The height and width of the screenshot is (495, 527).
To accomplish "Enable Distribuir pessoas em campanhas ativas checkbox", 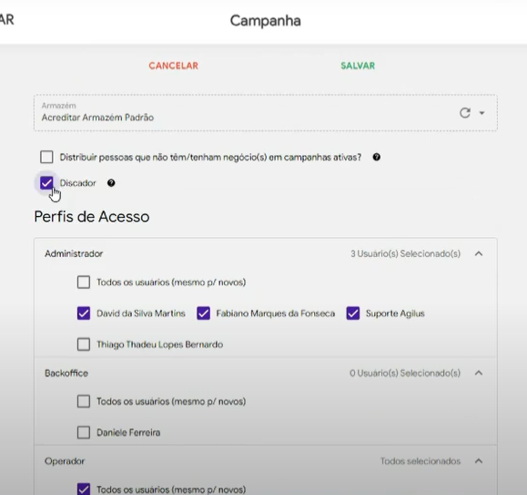I will click(x=46, y=157).
